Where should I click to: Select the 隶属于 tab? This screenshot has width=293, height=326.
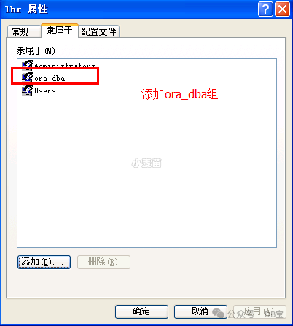pos(60,31)
